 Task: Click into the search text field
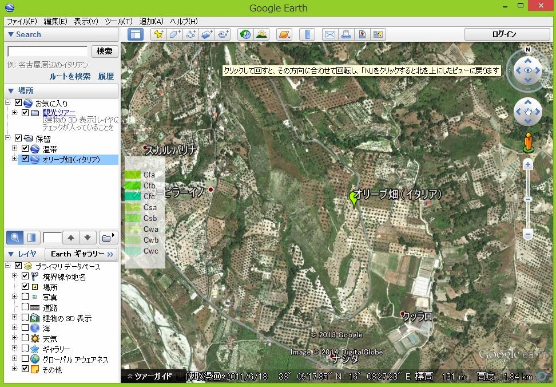click(47, 52)
